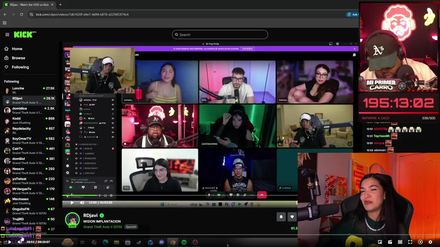Open Mechaaax channel

coord(29,201)
